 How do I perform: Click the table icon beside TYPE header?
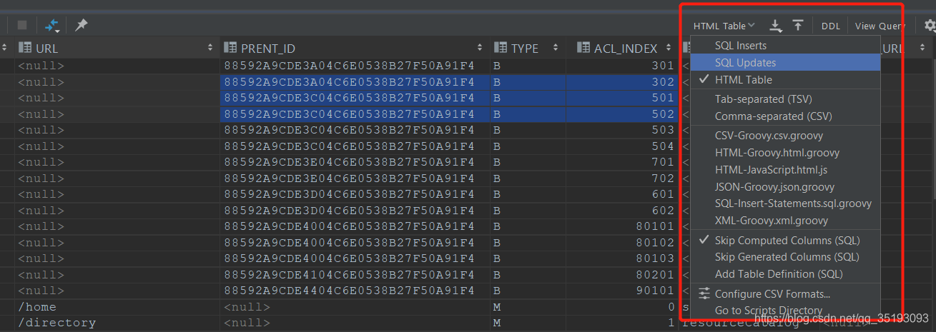[500, 48]
